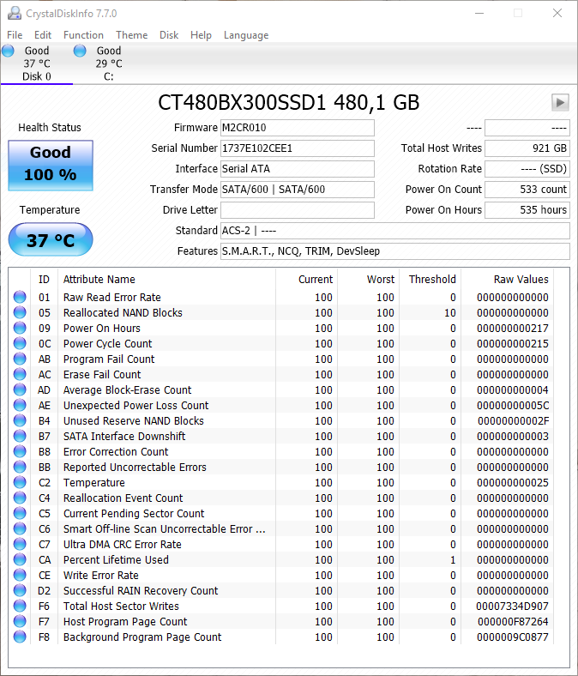
Task: Click raw value 0000009C0877
Action: click(x=513, y=637)
